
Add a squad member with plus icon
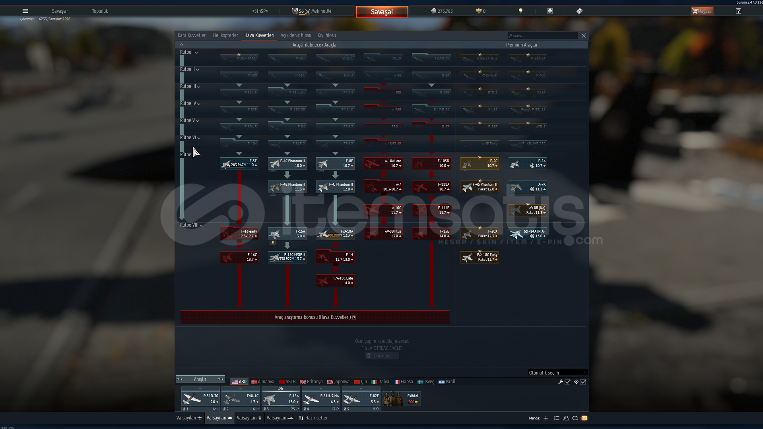[546, 418]
